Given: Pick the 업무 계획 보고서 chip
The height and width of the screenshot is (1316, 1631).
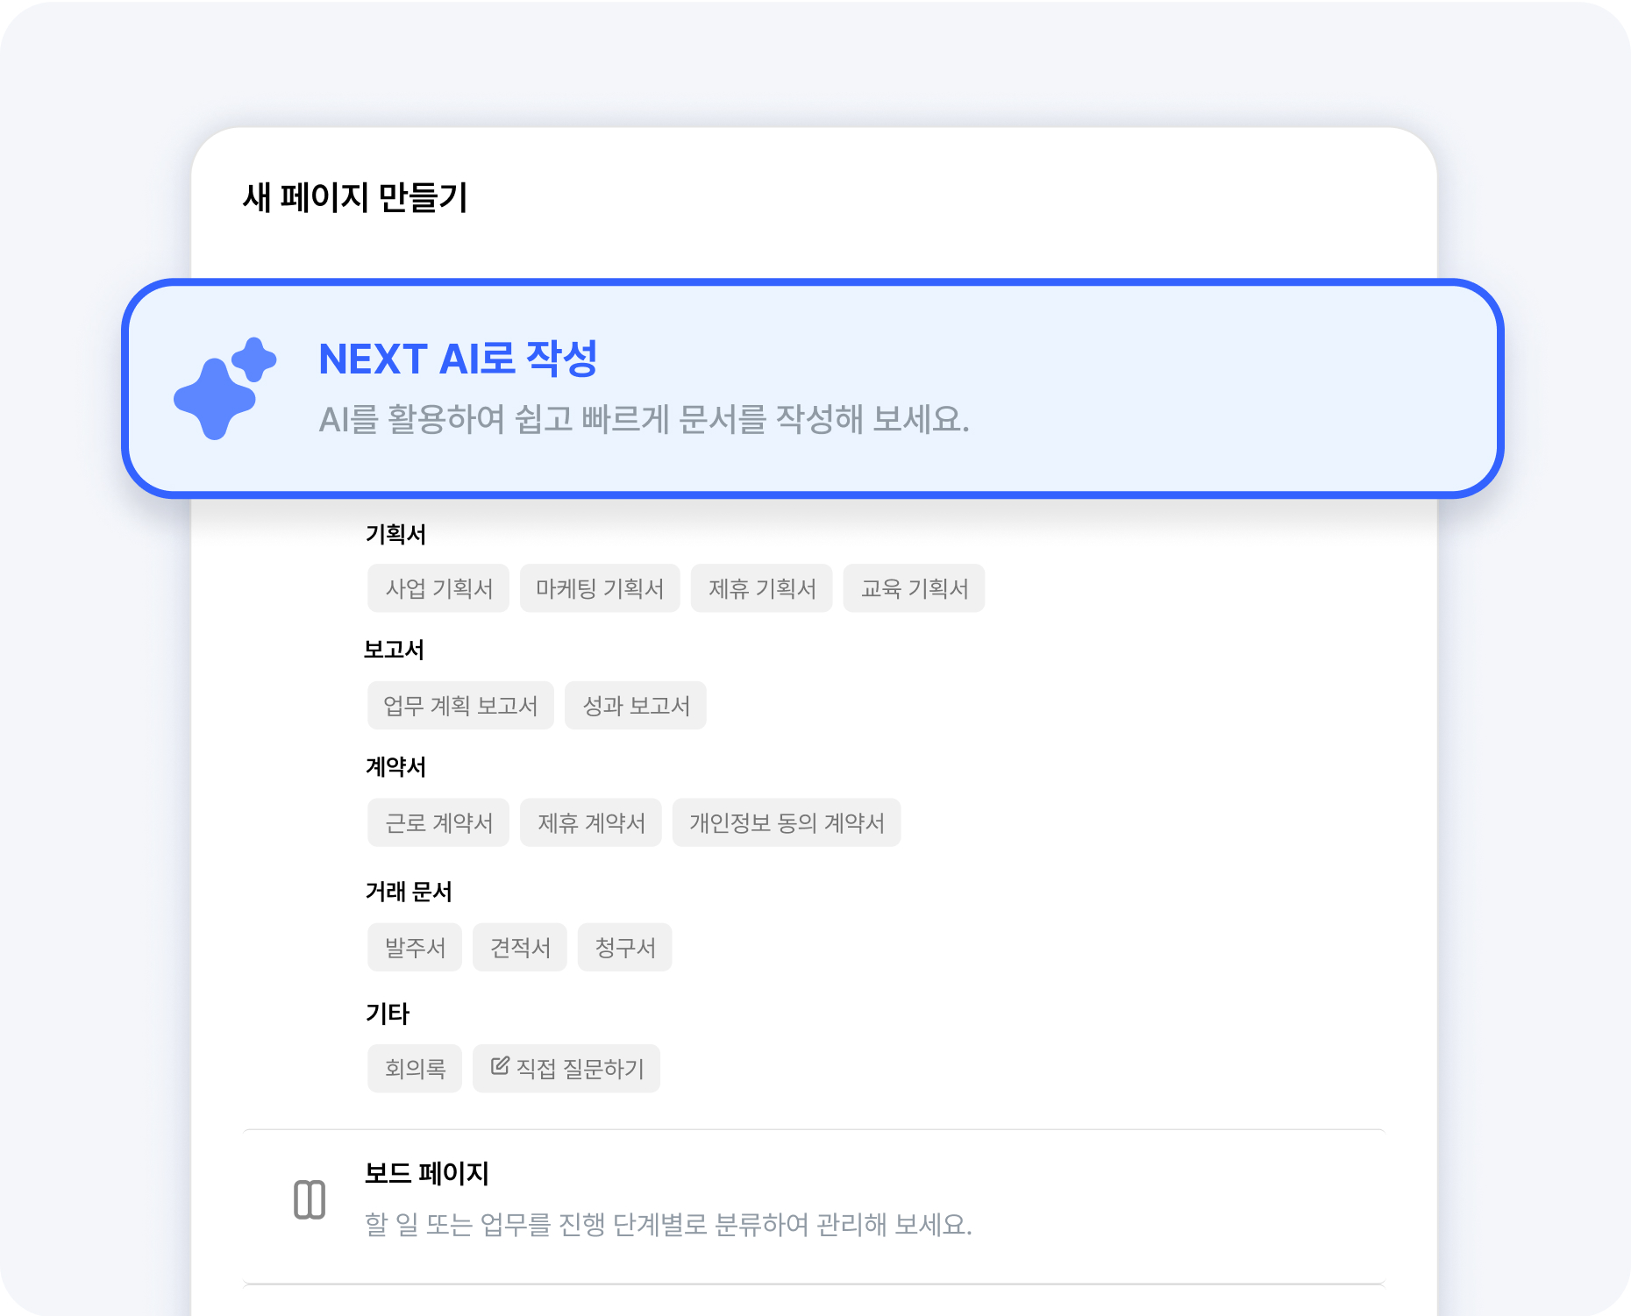Looking at the screenshot, I should tap(460, 706).
